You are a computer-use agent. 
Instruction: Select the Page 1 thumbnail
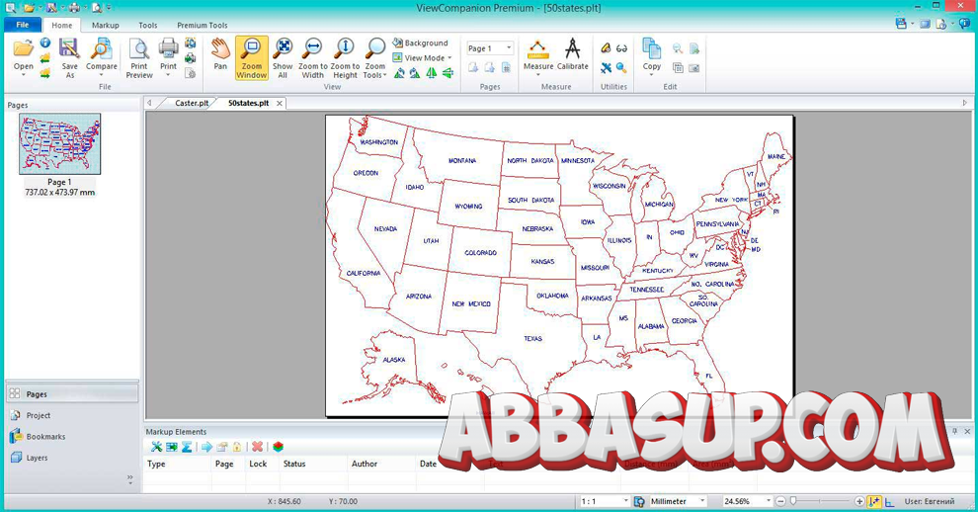pyautogui.click(x=60, y=144)
